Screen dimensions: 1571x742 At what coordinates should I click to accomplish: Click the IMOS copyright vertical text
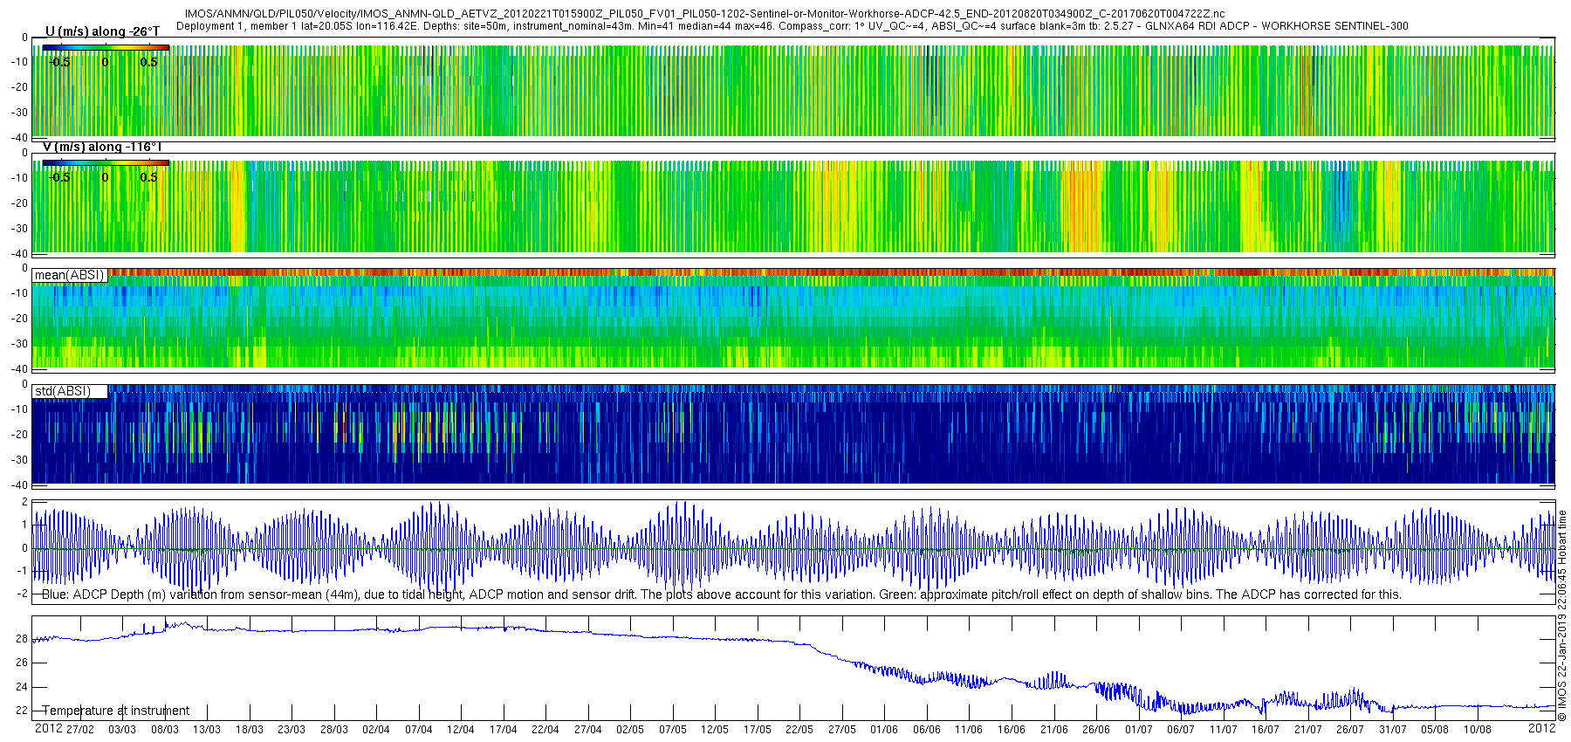coord(1562,615)
